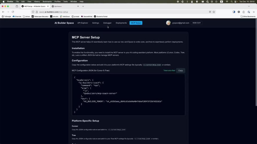Click the AI_BUILDER_TOKEN value in the JSON
The image size is (257, 144).
pos(134,101)
